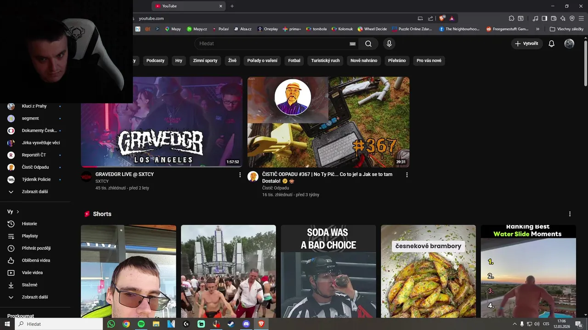The image size is (588, 330).
Task: Open a new browser tab
Action: pyautogui.click(x=232, y=6)
